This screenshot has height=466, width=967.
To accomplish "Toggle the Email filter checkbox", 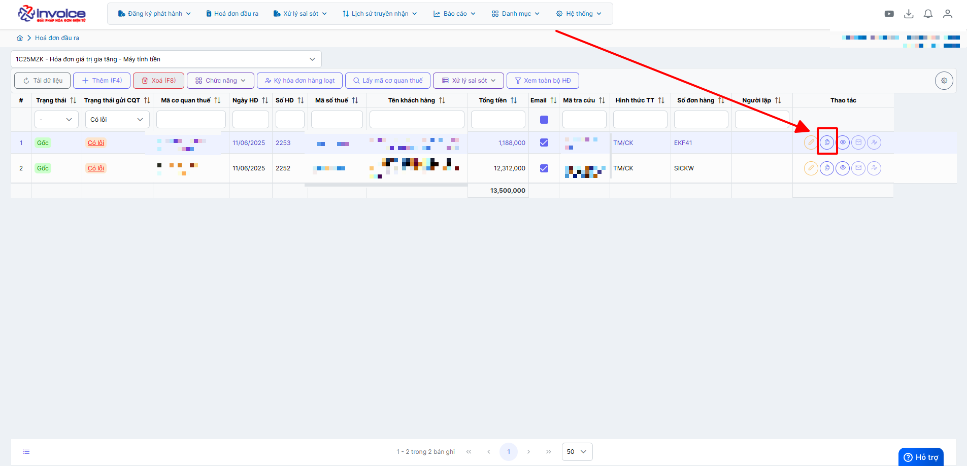I will (x=544, y=120).
